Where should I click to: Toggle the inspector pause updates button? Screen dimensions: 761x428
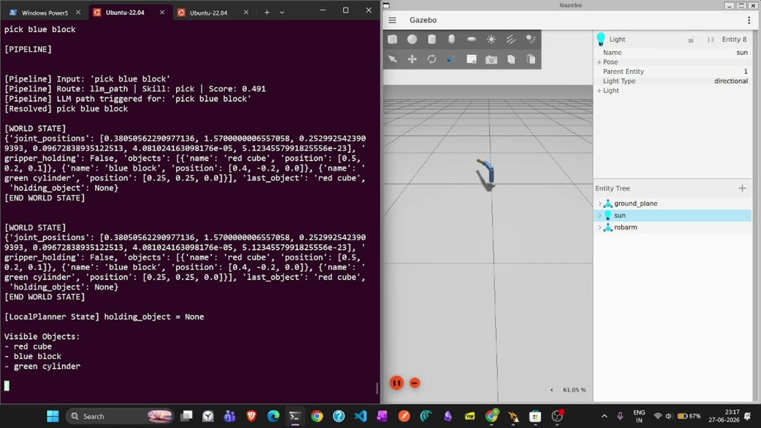(710, 40)
